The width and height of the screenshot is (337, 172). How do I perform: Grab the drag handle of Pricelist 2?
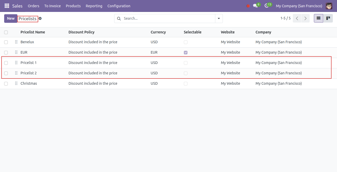point(16,73)
